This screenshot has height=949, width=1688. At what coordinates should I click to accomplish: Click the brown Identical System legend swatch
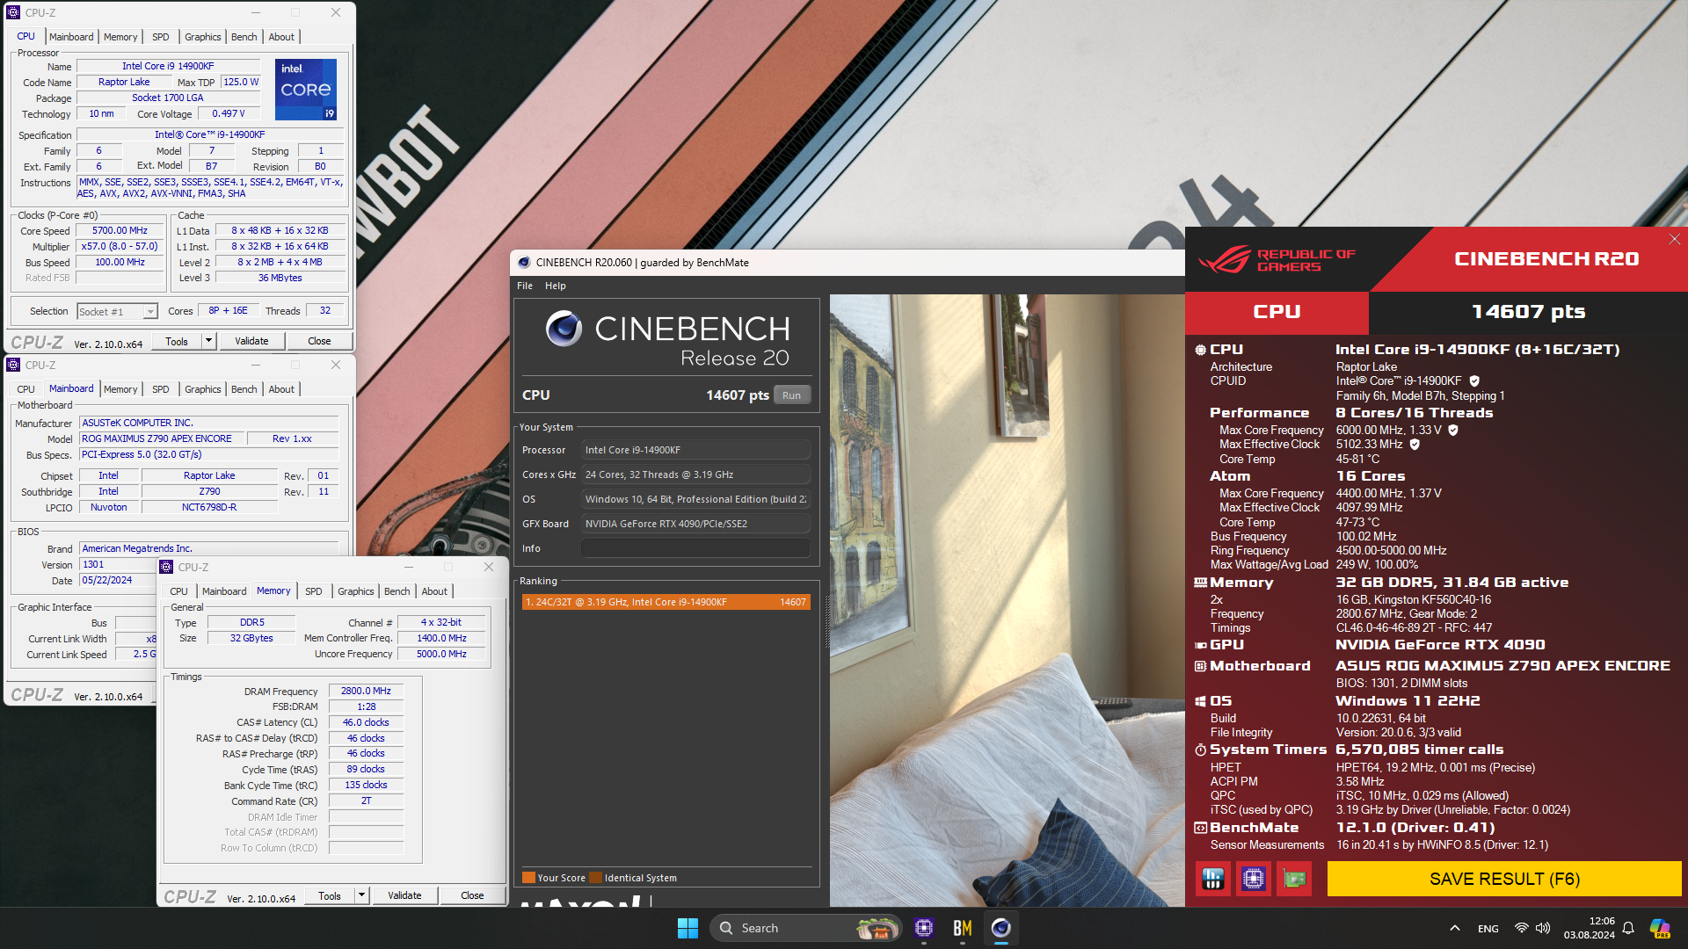pyautogui.click(x=595, y=878)
